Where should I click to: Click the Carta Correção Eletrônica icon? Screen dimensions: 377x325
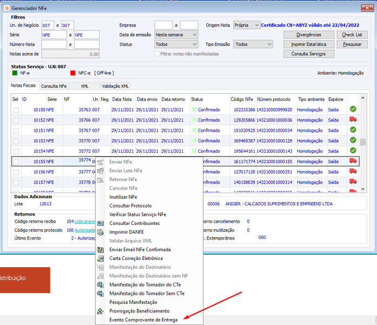point(100,258)
